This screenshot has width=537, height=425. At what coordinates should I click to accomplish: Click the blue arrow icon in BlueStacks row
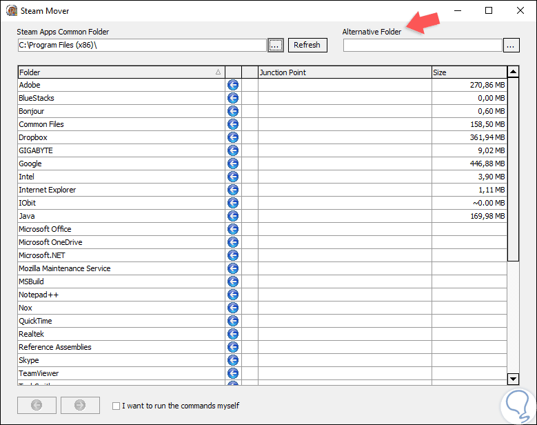point(233,98)
